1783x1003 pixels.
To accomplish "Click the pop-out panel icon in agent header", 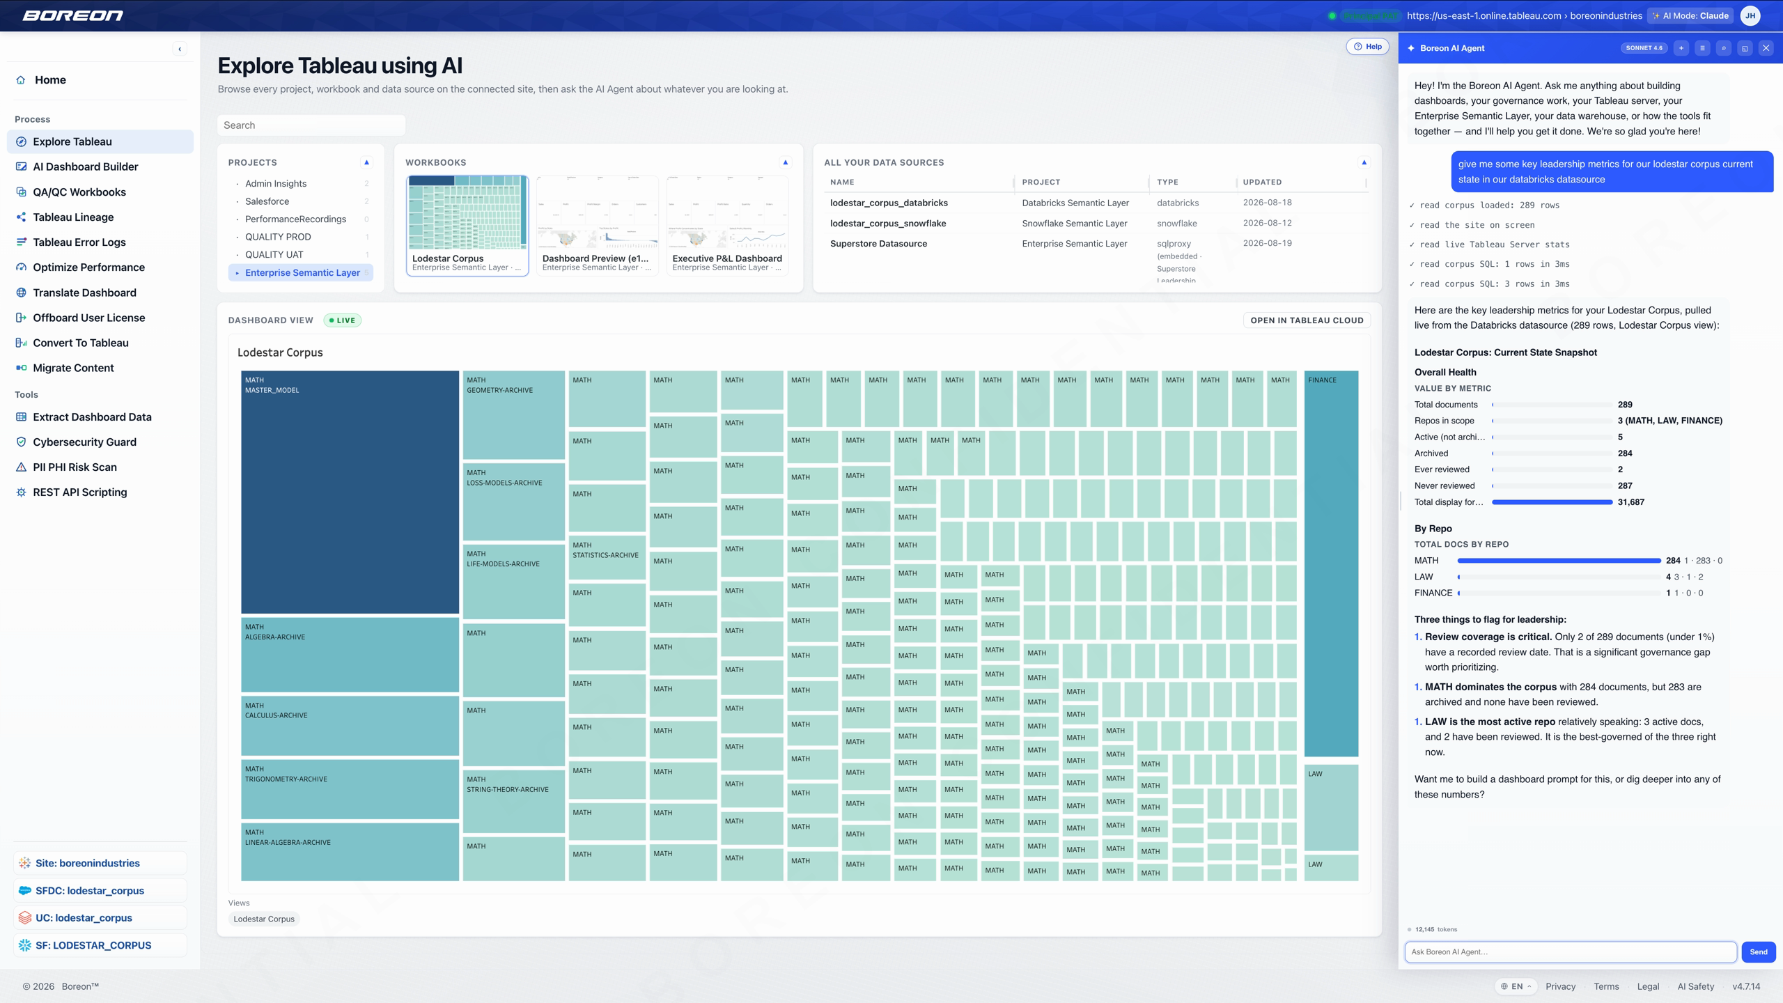I will tap(1745, 48).
